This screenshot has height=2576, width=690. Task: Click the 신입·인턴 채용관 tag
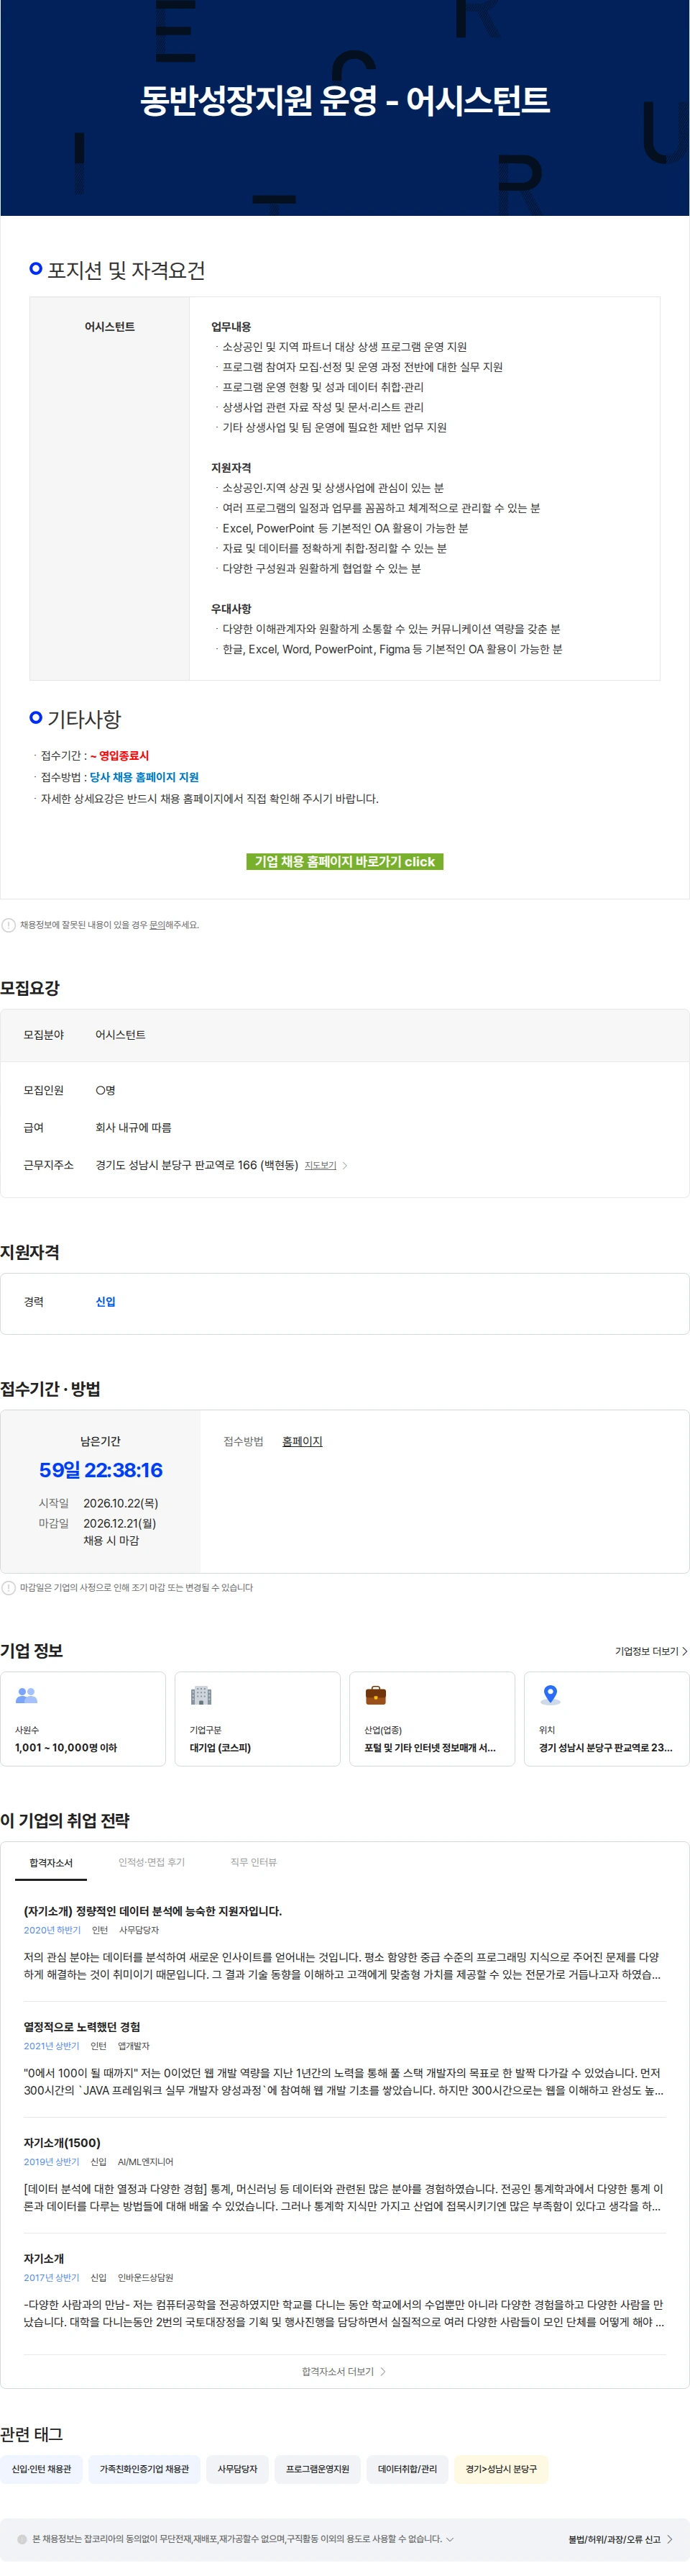click(x=42, y=2469)
